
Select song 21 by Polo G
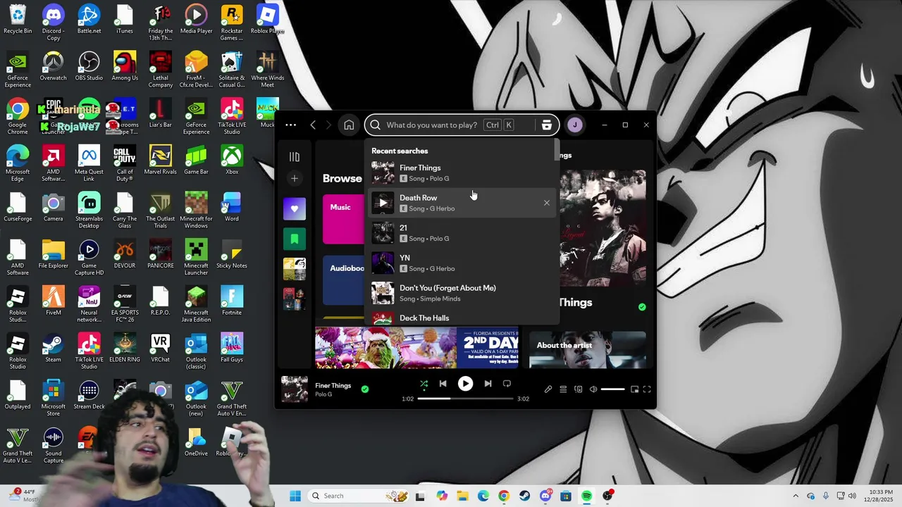point(462,233)
